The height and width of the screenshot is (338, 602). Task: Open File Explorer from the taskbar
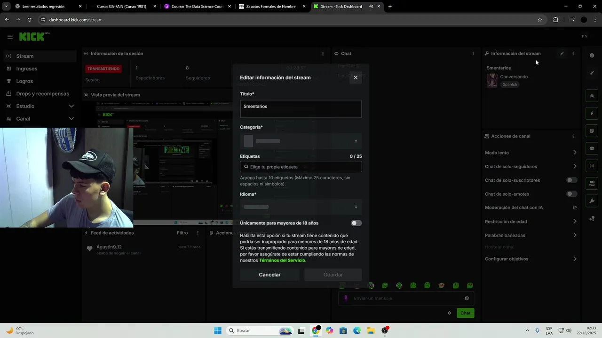tap(371, 330)
